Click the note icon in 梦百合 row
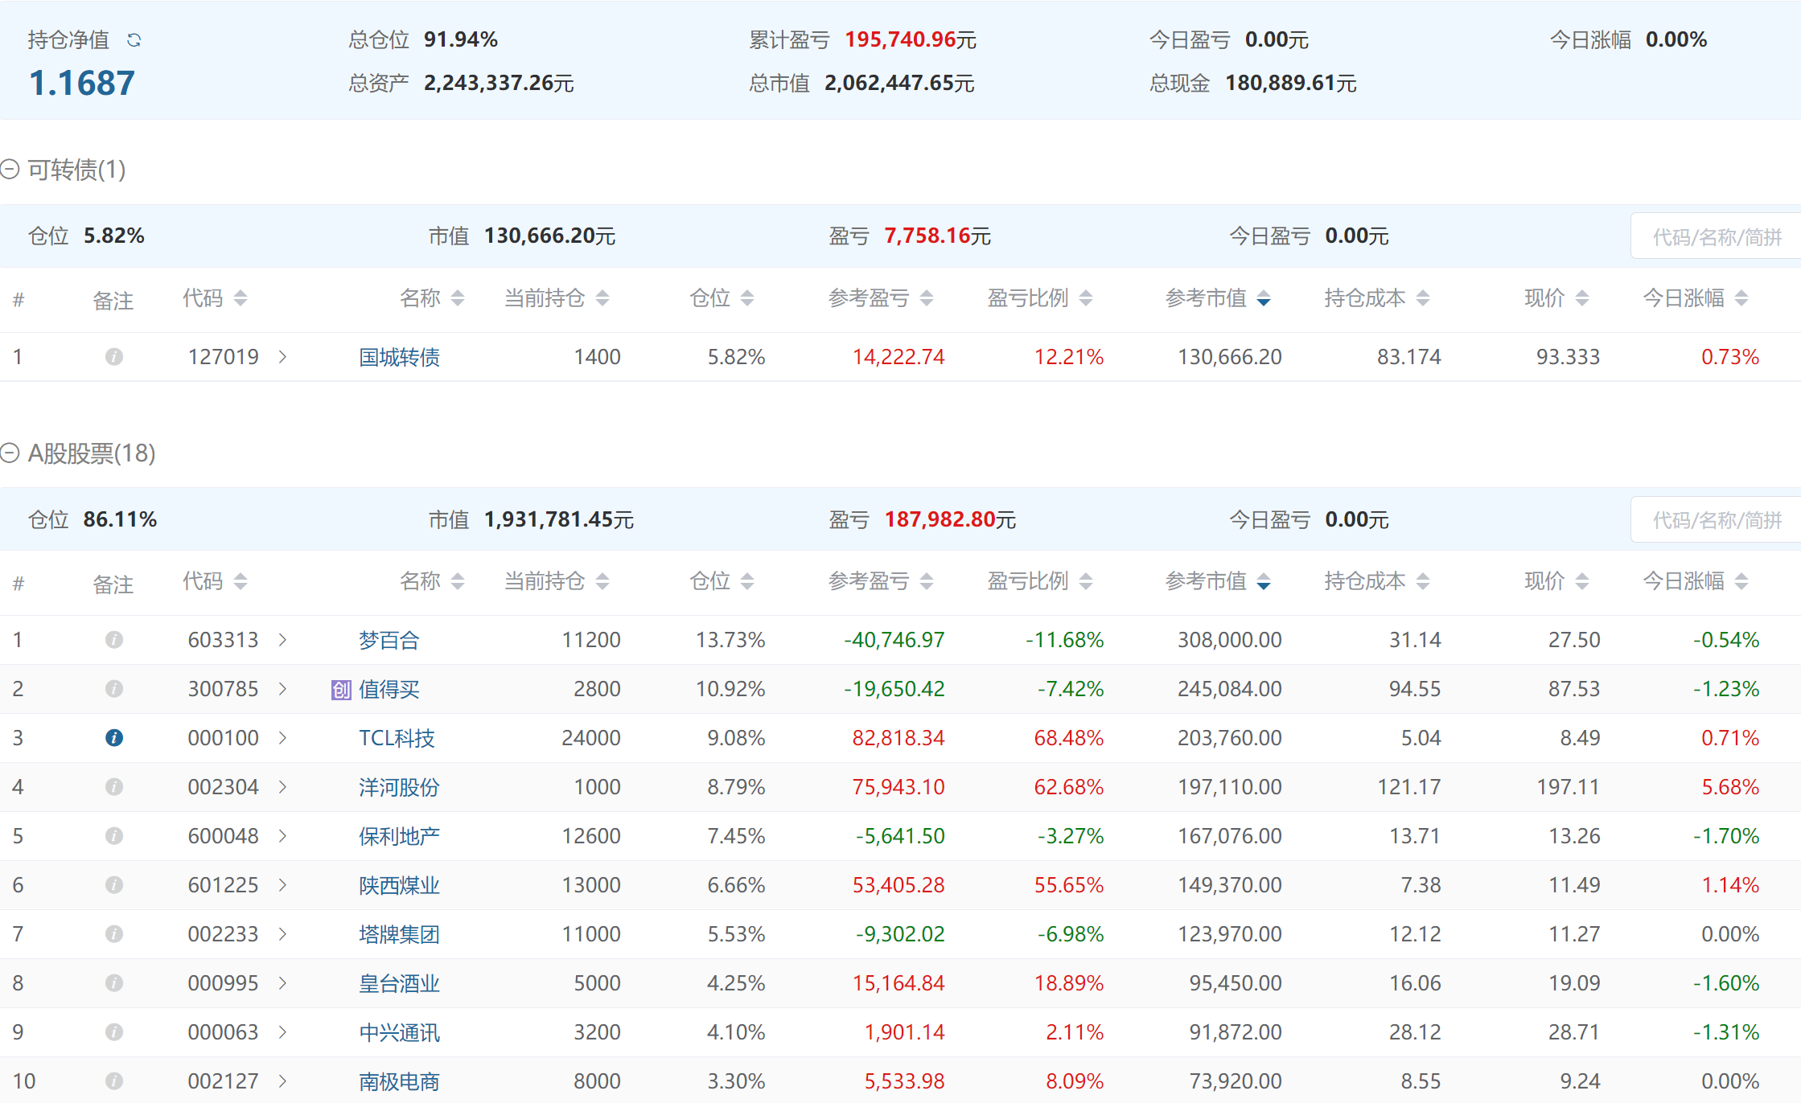 (x=114, y=640)
